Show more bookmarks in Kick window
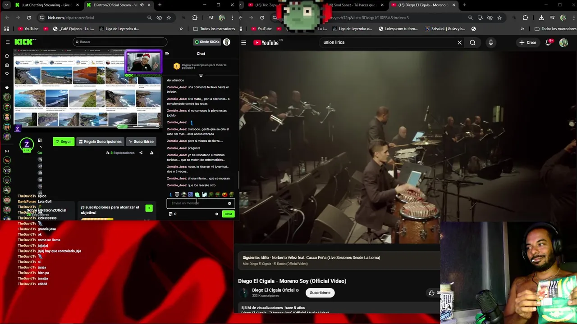 point(181,29)
